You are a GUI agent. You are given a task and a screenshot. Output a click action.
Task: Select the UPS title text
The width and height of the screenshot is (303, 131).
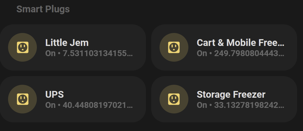55,94
